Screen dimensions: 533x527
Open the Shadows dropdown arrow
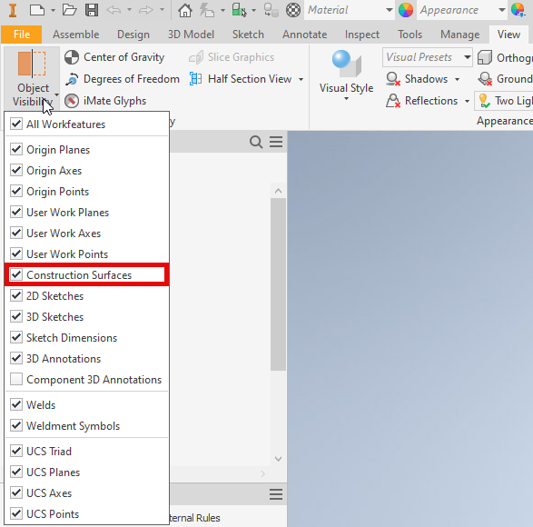tap(458, 79)
